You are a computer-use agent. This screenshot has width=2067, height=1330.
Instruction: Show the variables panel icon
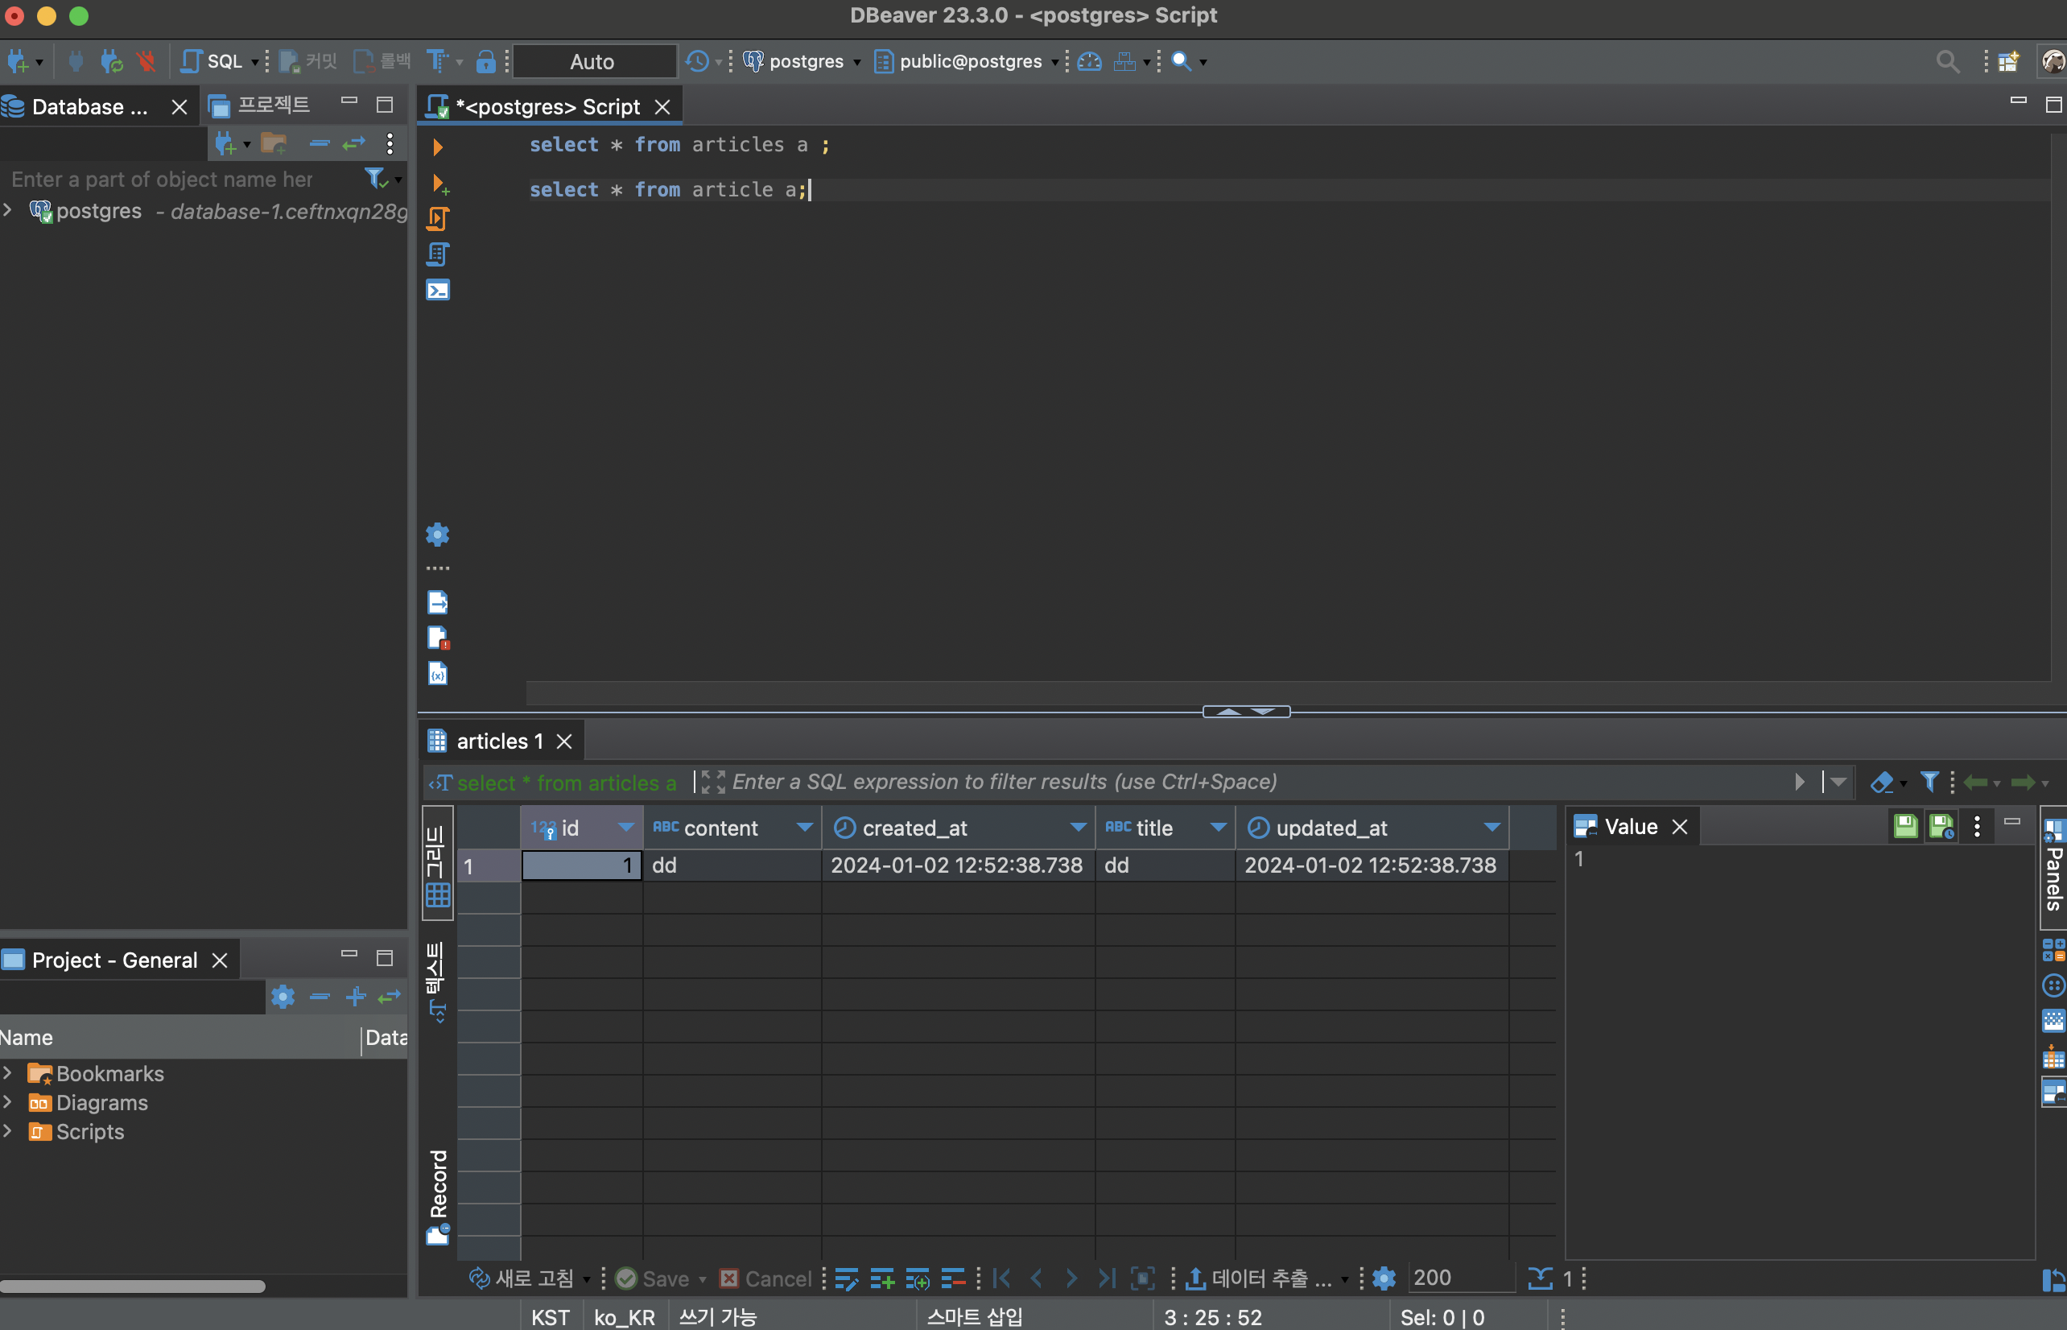[438, 673]
